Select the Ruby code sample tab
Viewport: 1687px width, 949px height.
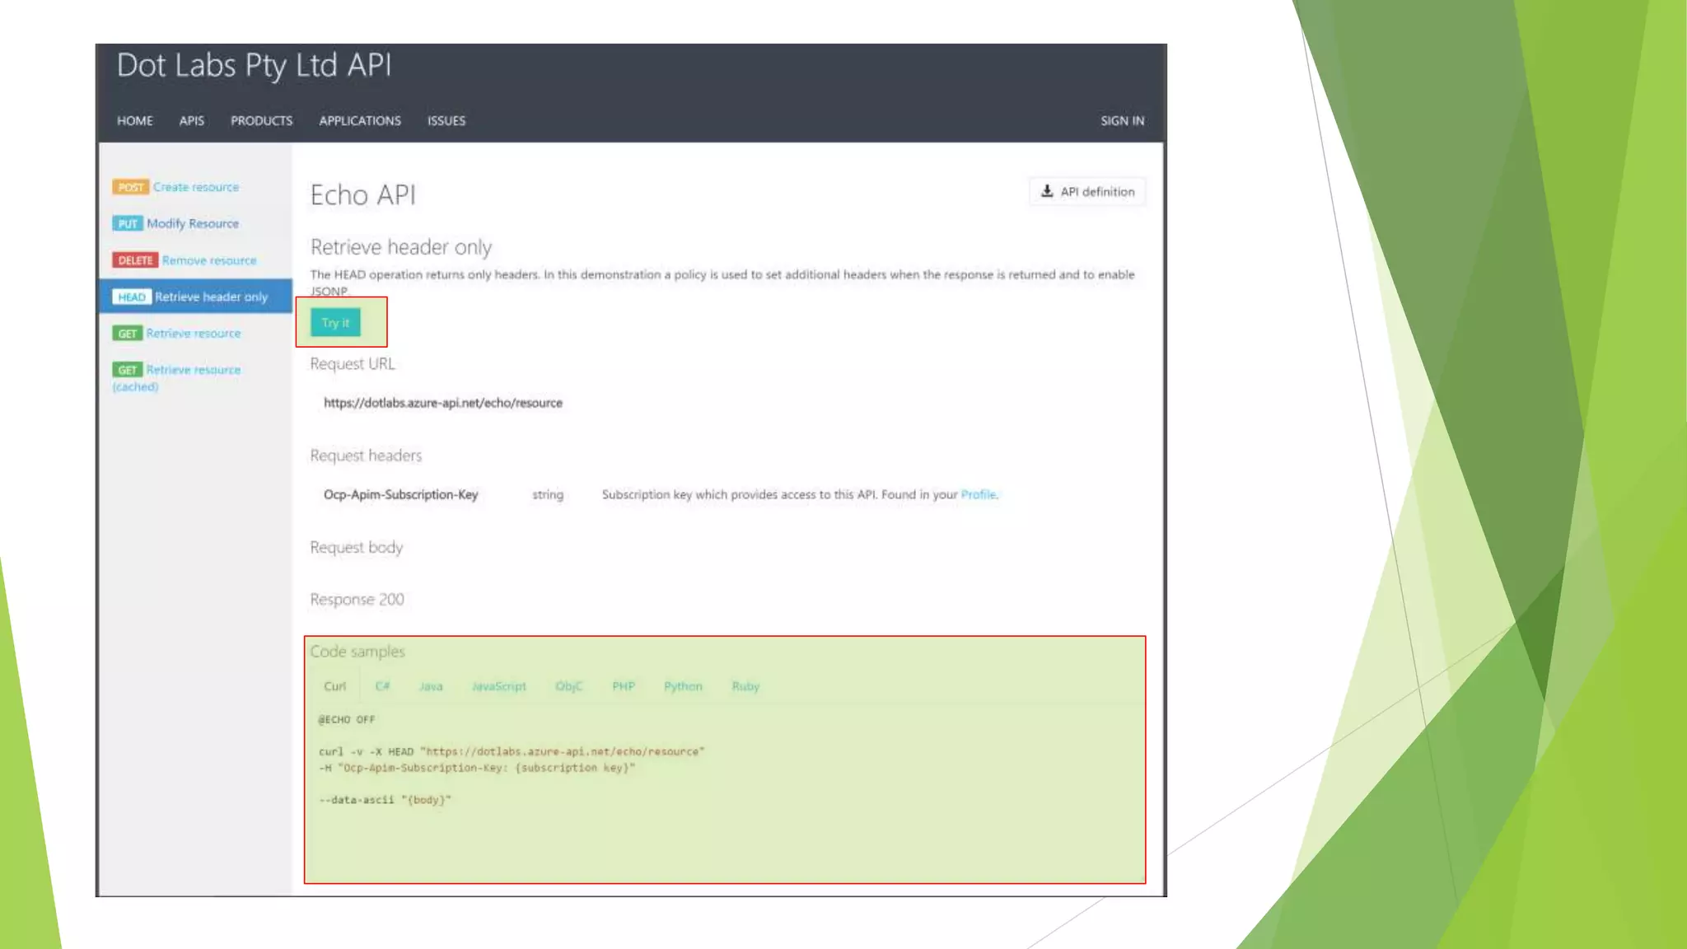pyautogui.click(x=745, y=686)
